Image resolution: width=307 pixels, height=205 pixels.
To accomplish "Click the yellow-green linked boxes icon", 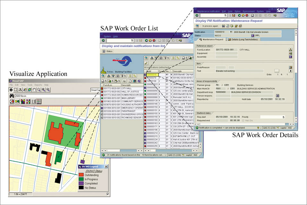I will pos(17,102).
